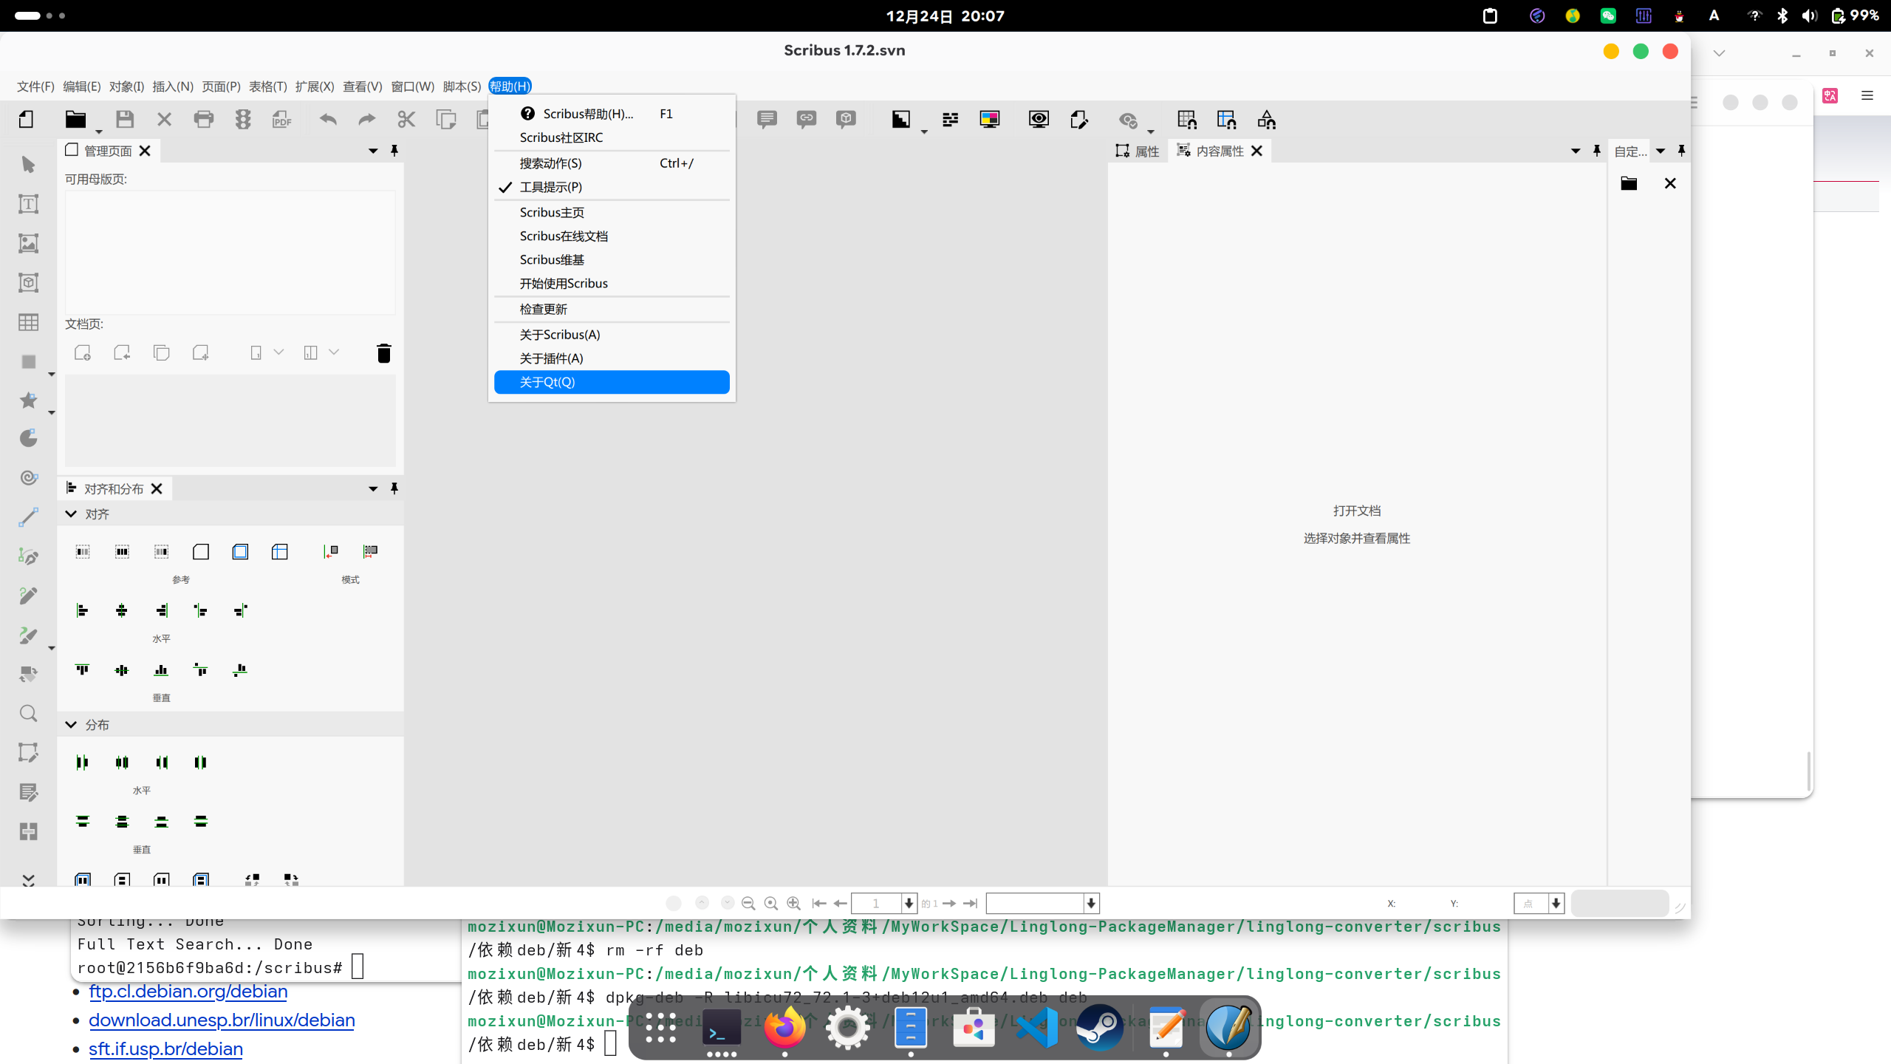The width and height of the screenshot is (1891, 1064).
Task: Open the 管理页面 panel dropdown arrow
Action: tap(373, 151)
